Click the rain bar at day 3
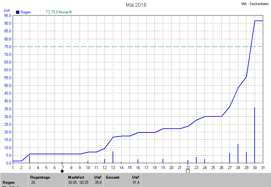This screenshot has width=271, height=187. coord(30,159)
